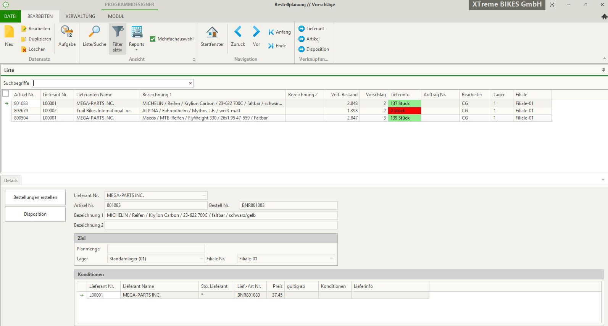This screenshot has width=608, height=326.
Task: Open the Lager Standardlager selector
Action: pos(202,259)
